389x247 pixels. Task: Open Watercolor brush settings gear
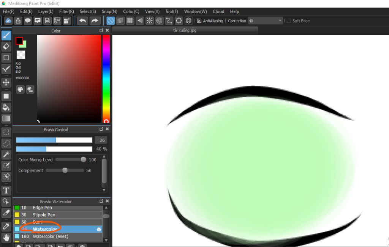(x=99, y=229)
